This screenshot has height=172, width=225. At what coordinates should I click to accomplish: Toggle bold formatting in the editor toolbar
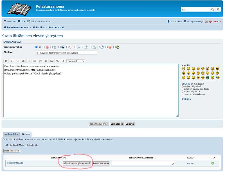coord(6,61)
